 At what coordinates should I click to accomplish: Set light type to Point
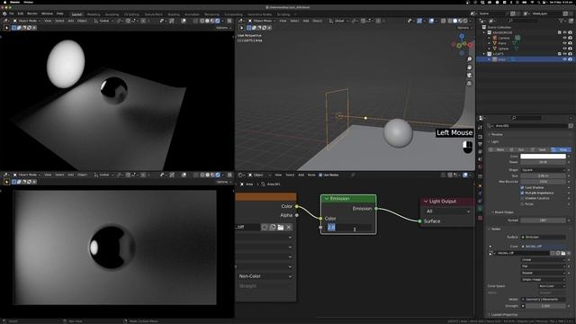(499, 150)
